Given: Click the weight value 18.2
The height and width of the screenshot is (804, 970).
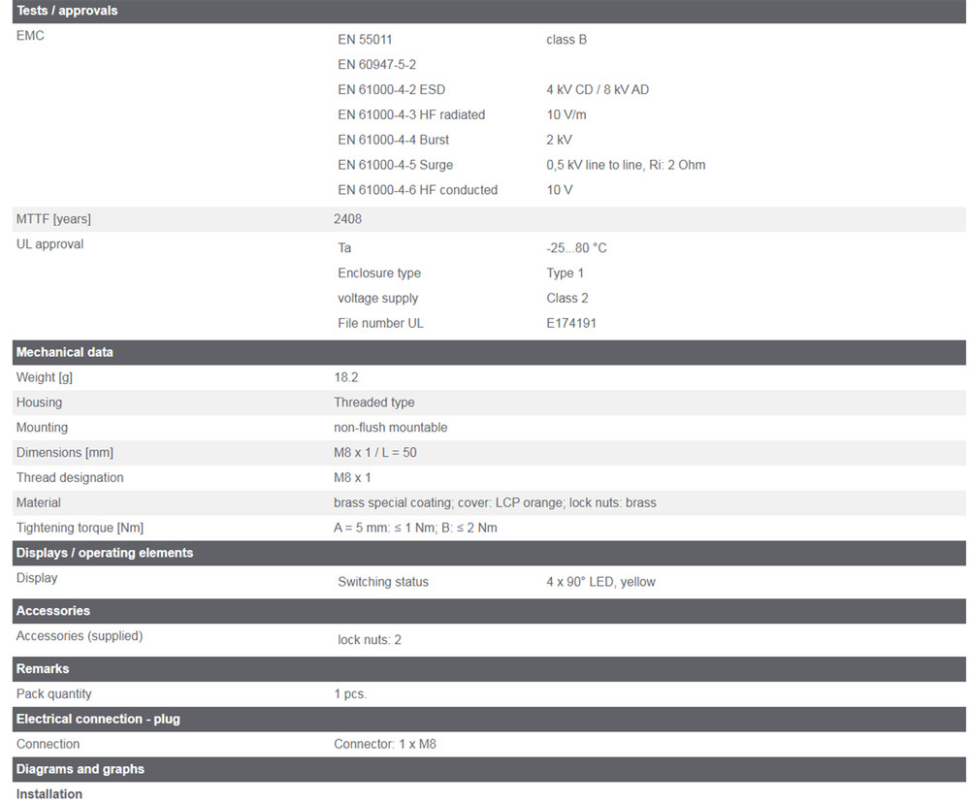Looking at the screenshot, I should tap(346, 377).
